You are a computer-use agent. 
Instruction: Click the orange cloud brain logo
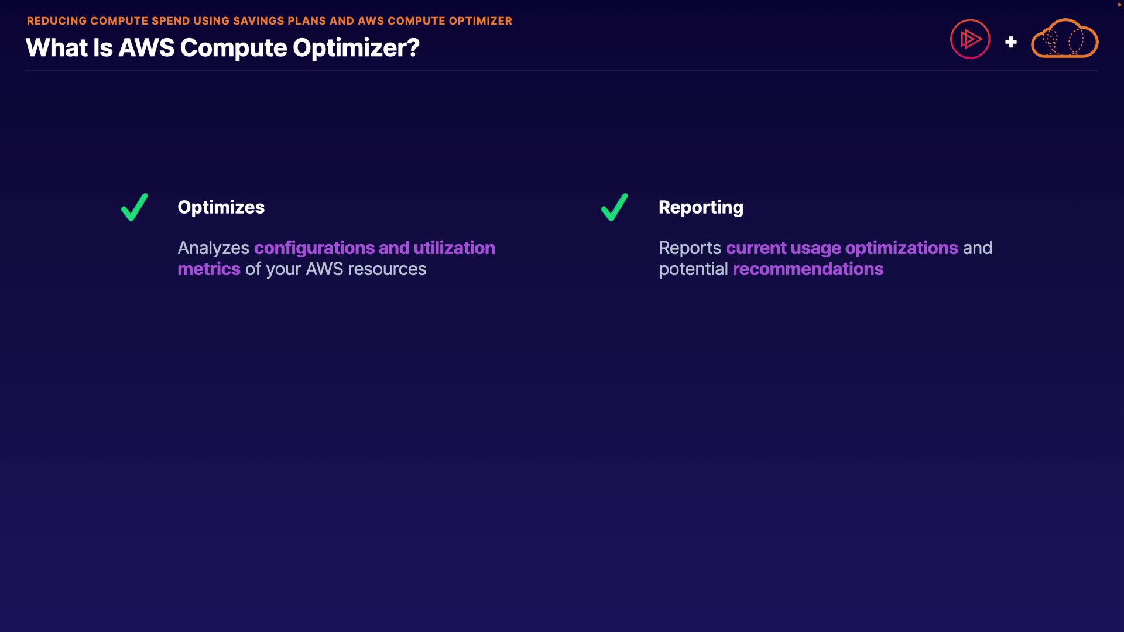pyautogui.click(x=1064, y=39)
